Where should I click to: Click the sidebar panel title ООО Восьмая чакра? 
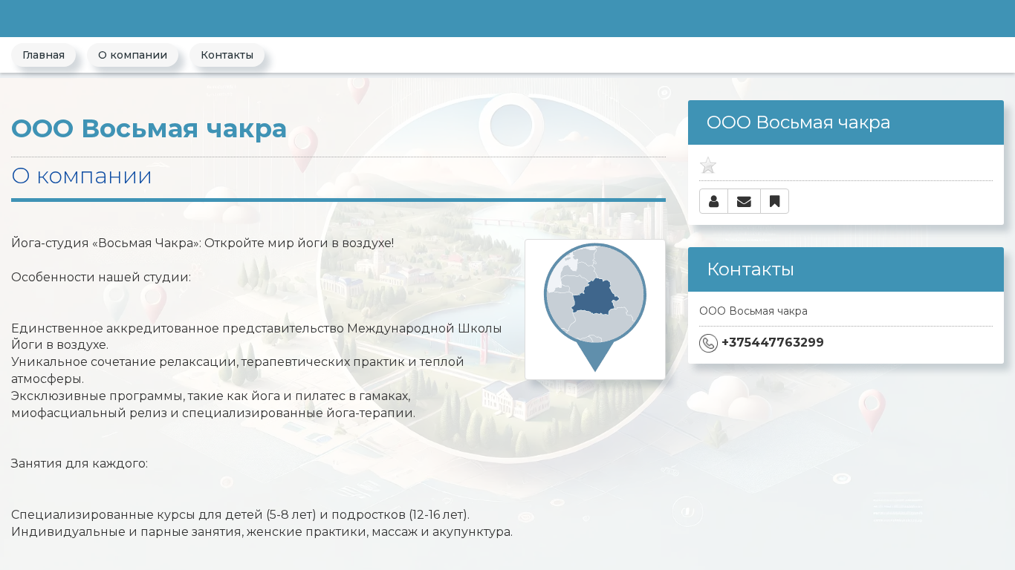(798, 122)
